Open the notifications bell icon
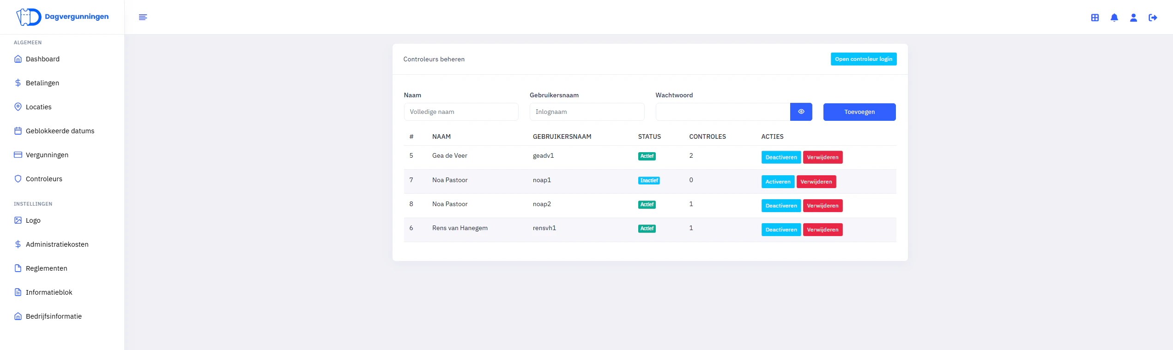The image size is (1173, 350). pyautogui.click(x=1114, y=18)
